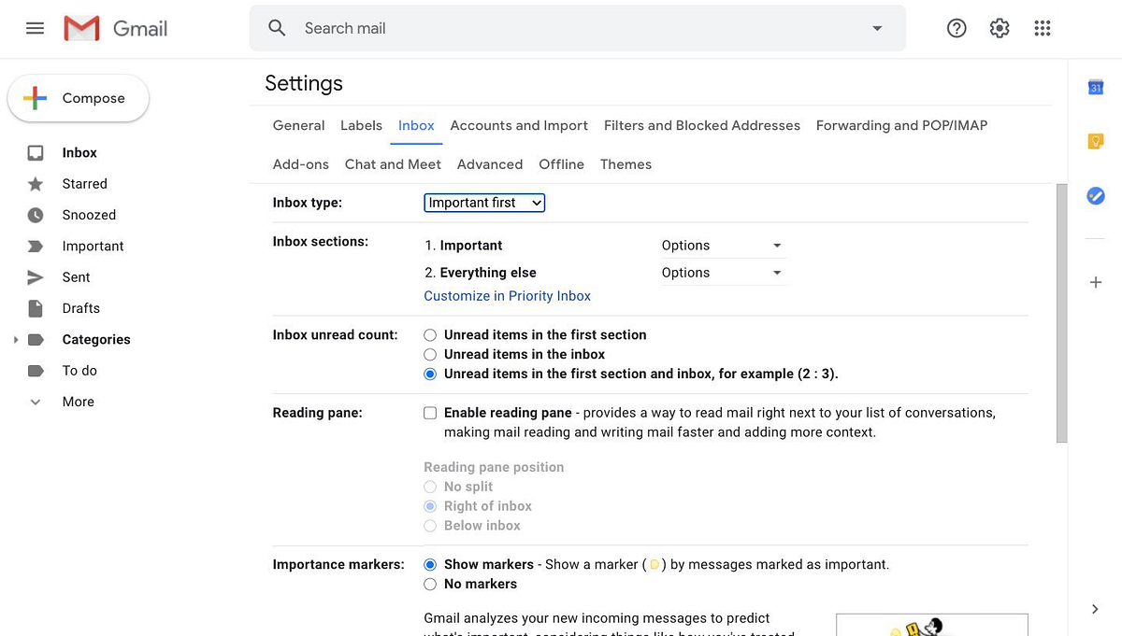Open Filters and Blocked Addresses settings
The image size is (1122, 636).
pos(701,125)
